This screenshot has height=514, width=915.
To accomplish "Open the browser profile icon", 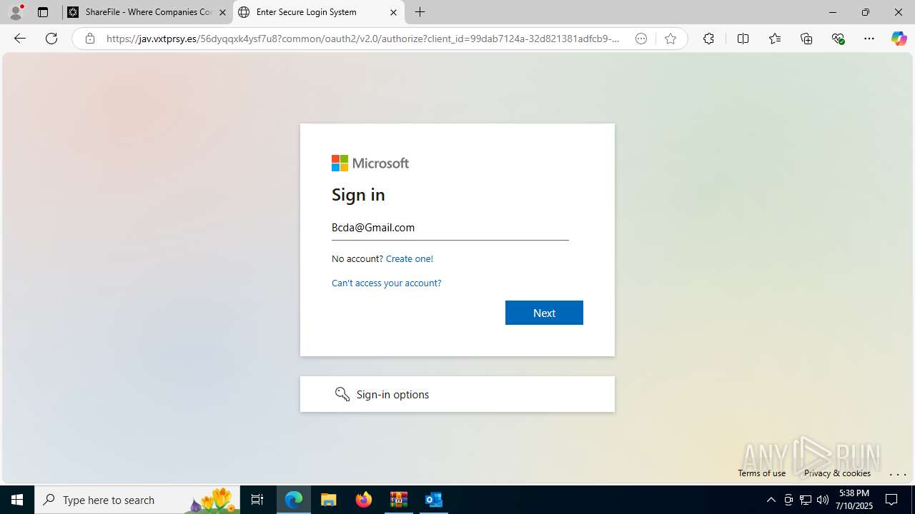I will click(x=16, y=12).
